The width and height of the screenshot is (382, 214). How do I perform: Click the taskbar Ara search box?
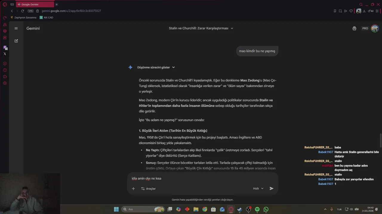(144, 209)
